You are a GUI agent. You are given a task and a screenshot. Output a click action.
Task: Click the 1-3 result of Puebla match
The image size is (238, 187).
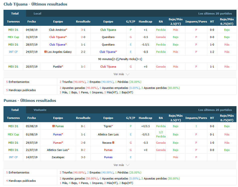pyautogui.click(x=83, y=67)
